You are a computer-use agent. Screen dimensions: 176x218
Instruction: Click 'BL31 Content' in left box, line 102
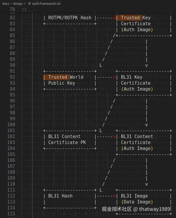coord(64,137)
